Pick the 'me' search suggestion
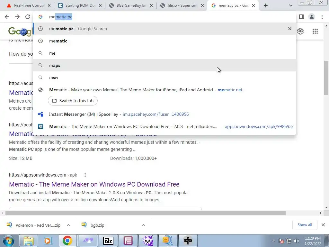Image resolution: width=329 pixels, height=247 pixels. click(164, 53)
